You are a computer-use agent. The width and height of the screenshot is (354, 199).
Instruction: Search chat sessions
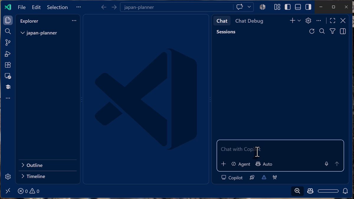click(322, 31)
